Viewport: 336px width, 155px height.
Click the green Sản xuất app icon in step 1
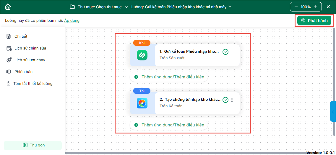[142, 55]
